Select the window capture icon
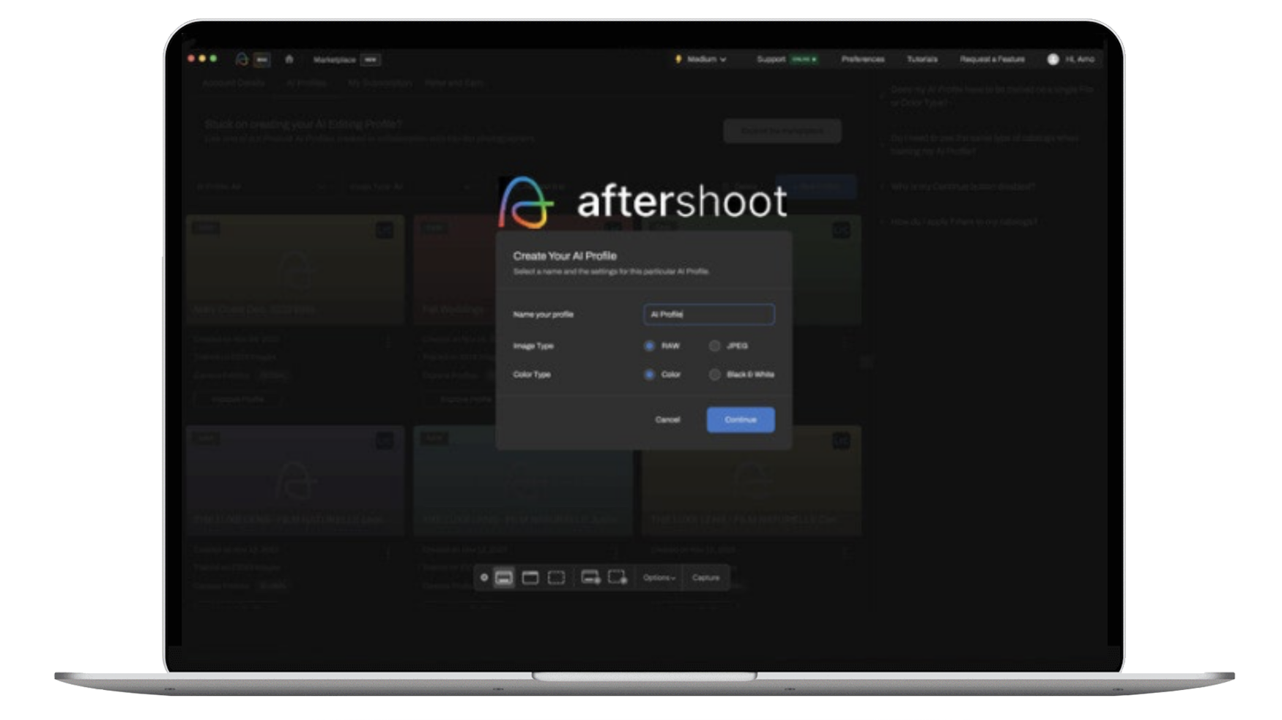This screenshot has height=720, width=1282. coord(530,578)
